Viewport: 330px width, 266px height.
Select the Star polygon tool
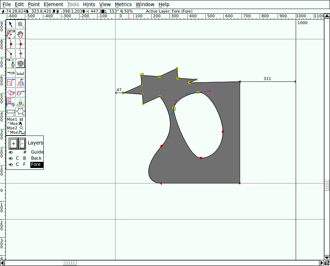[21, 112]
